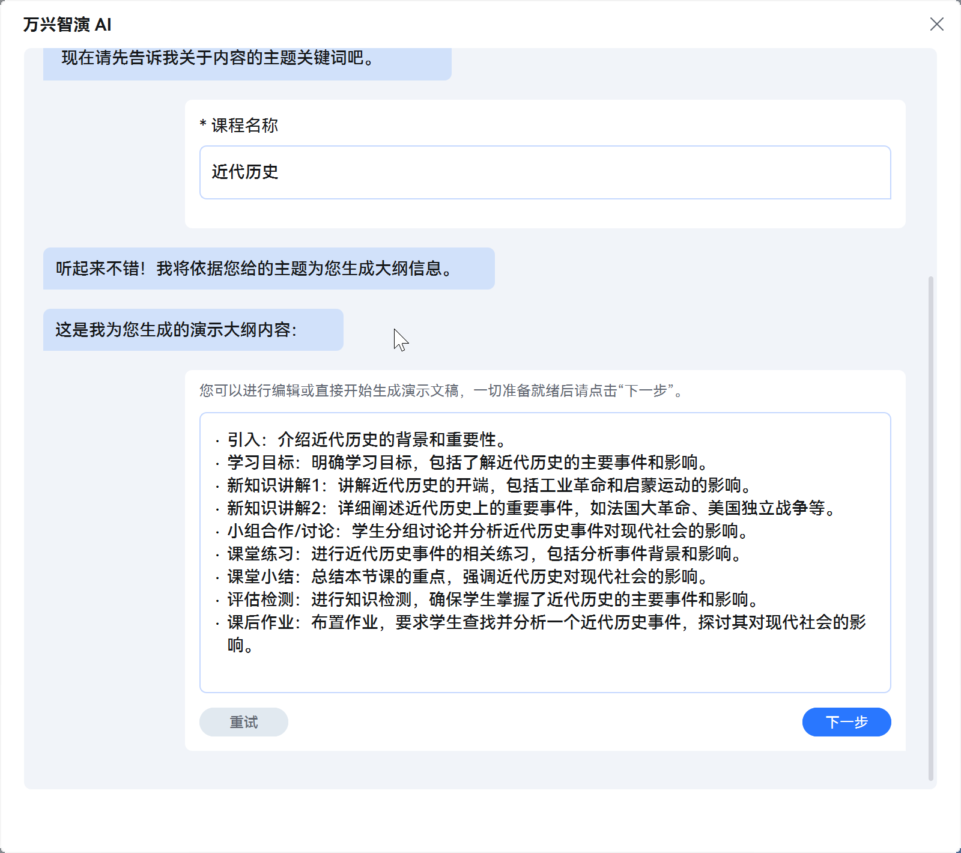Image resolution: width=961 pixels, height=853 pixels.
Task: Click the 下一步 button to proceed
Action: [x=846, y=722]
